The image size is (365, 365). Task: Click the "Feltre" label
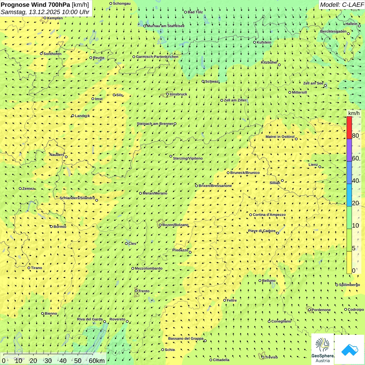click(232, 300)
